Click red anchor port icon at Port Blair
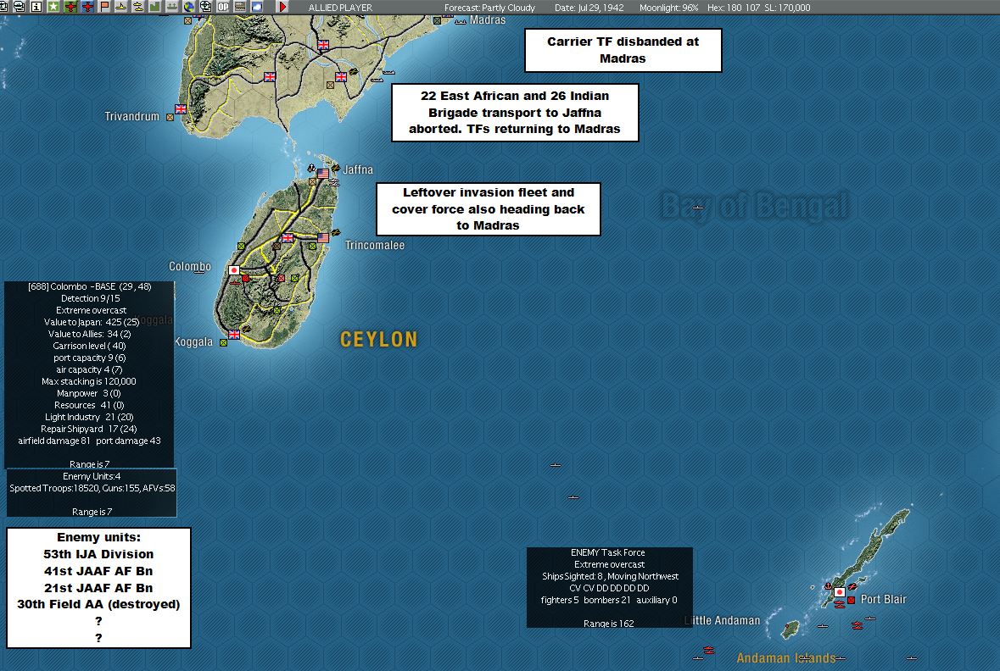Screen dimensions: 1000x671 coord(829,585)
